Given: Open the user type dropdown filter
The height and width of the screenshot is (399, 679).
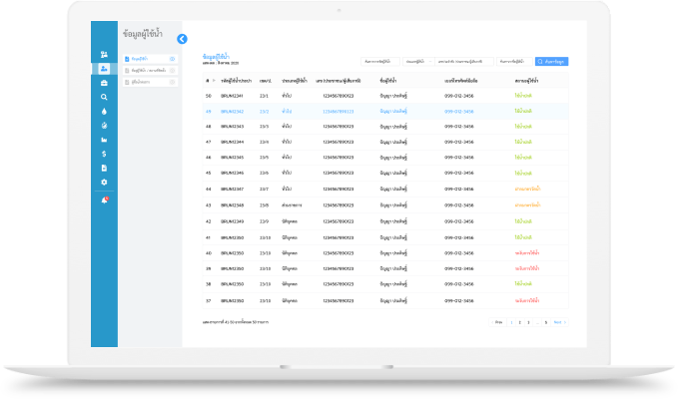Looking at the screenshot, I should tap(415, 61).
